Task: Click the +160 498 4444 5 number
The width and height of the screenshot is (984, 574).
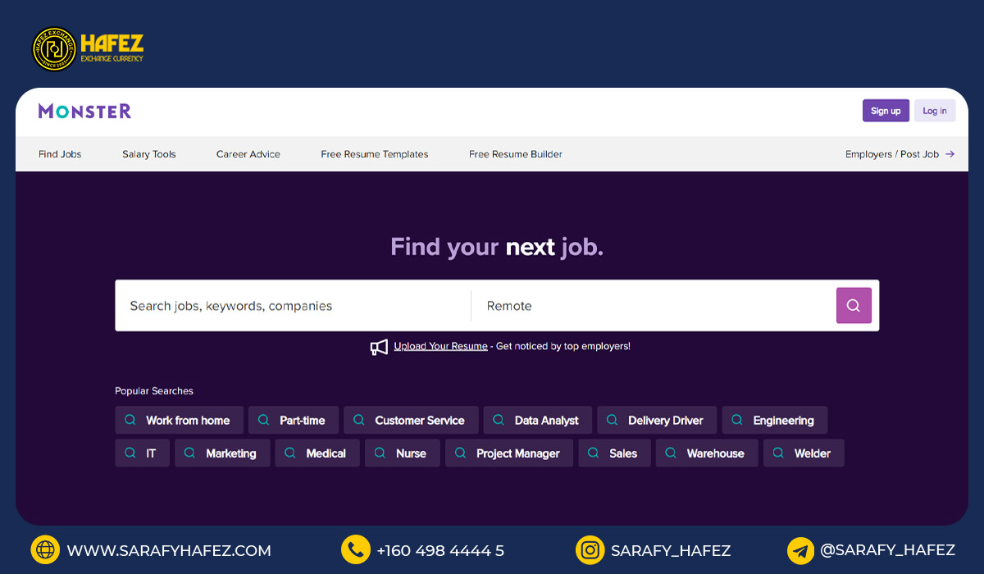Action: 440,551
